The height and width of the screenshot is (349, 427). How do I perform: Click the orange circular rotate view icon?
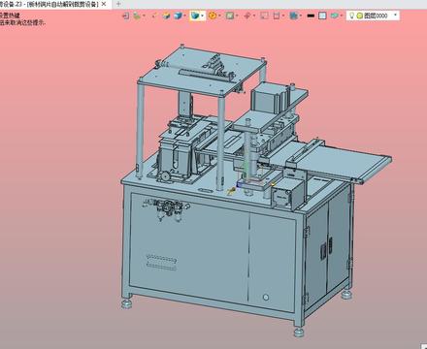(213, 16)
